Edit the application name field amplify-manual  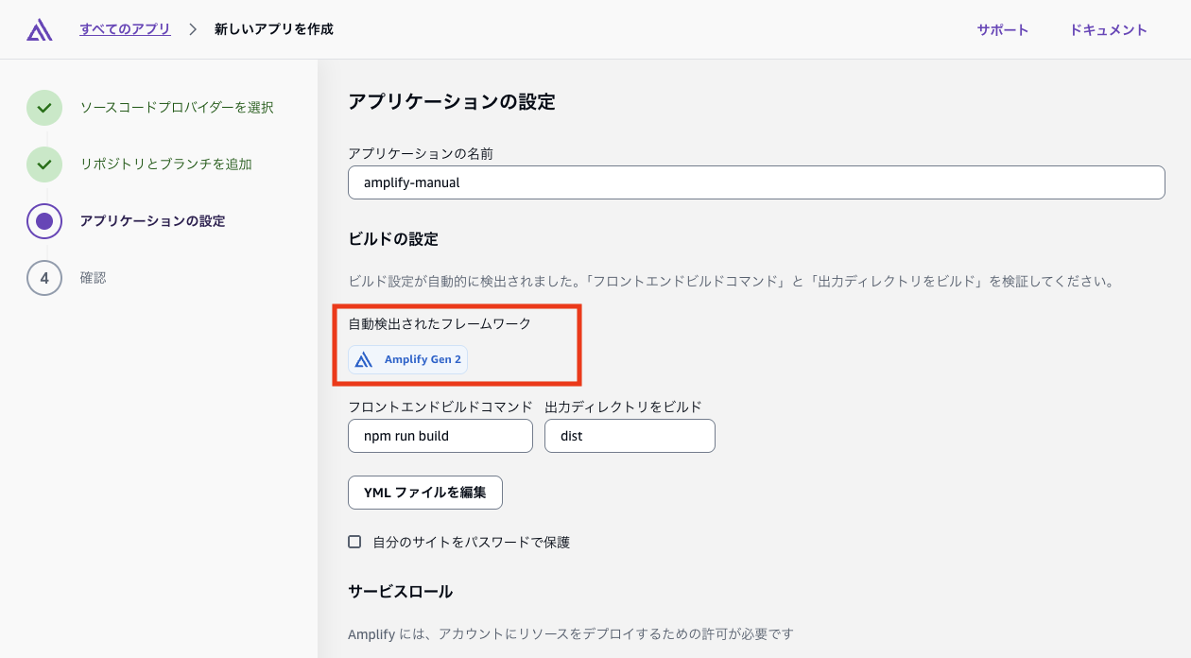756,182
